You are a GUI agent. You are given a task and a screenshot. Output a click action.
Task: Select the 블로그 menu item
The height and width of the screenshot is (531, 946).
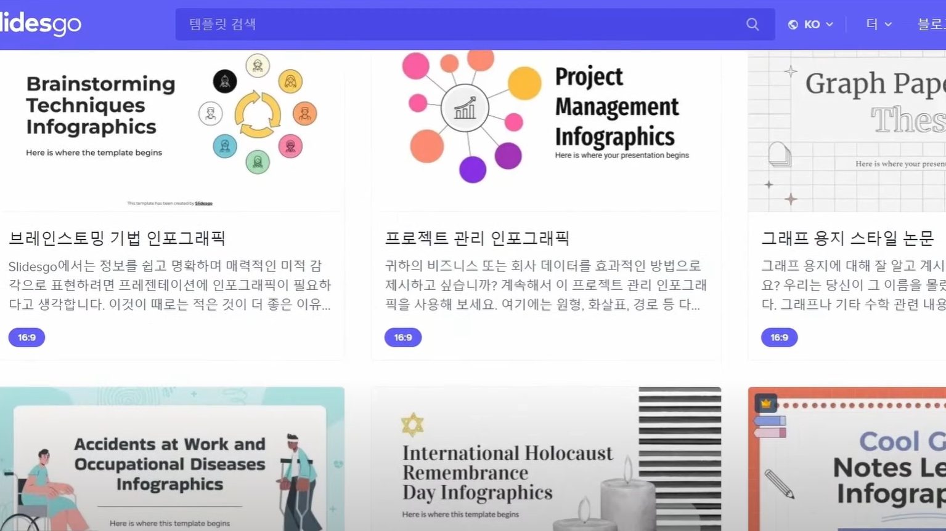coord(932,24)
